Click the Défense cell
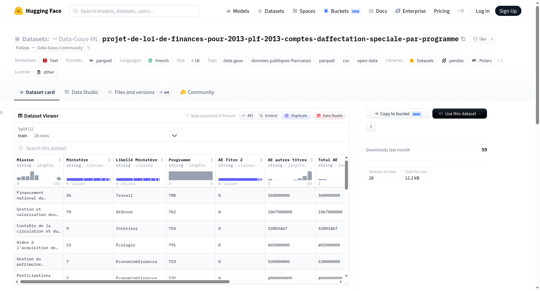540x291 pixels. tap(139, 212)
